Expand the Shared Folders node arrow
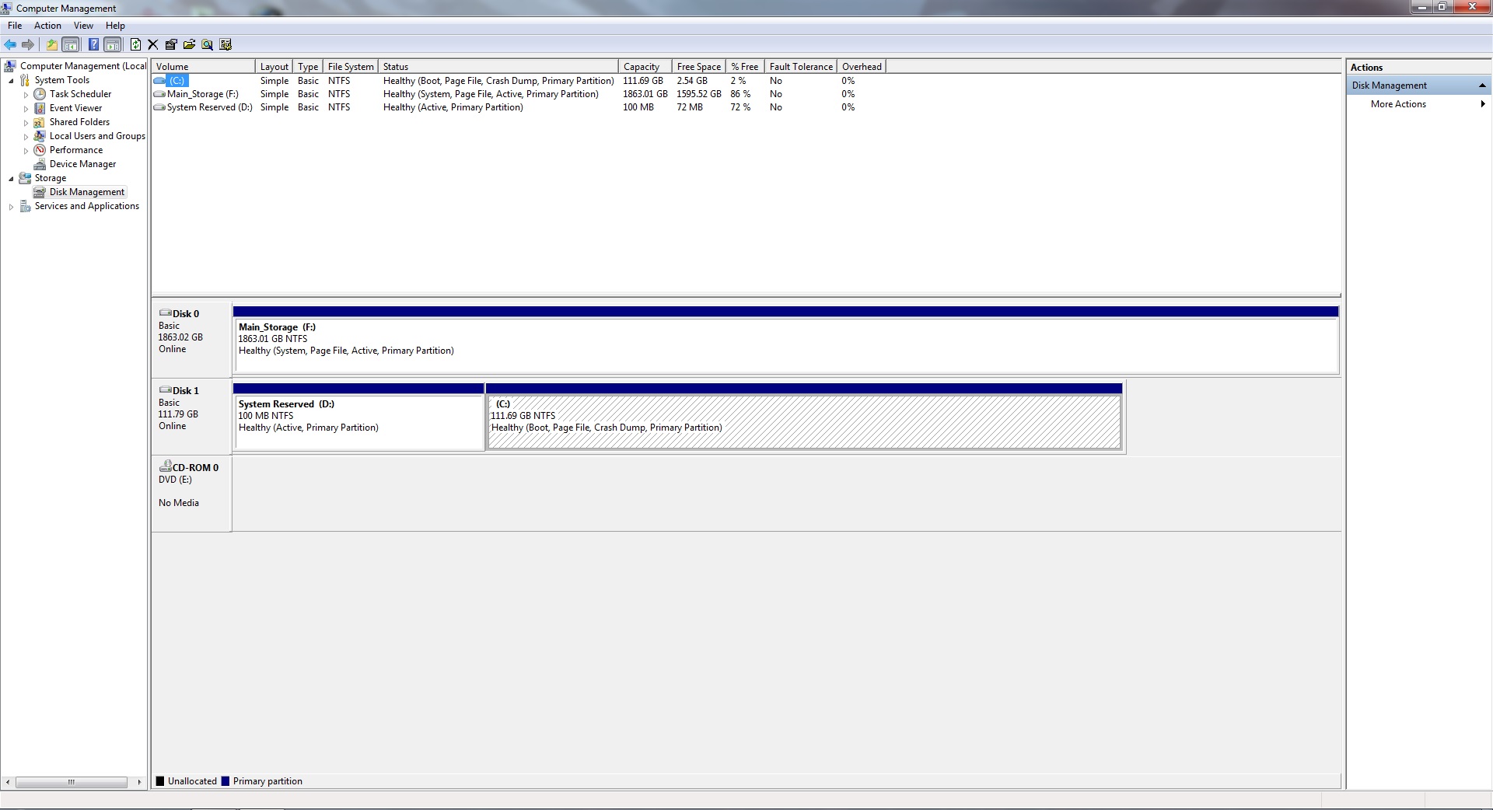The width and height of the screenshot is (1493, 810). click(26, 123)
